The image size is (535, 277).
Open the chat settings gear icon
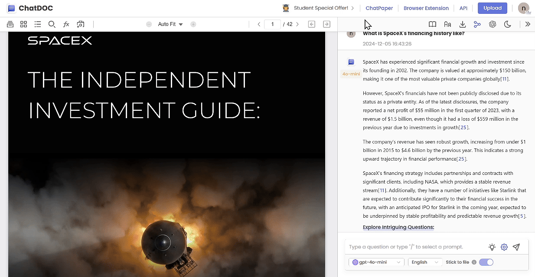coord(504,247)
